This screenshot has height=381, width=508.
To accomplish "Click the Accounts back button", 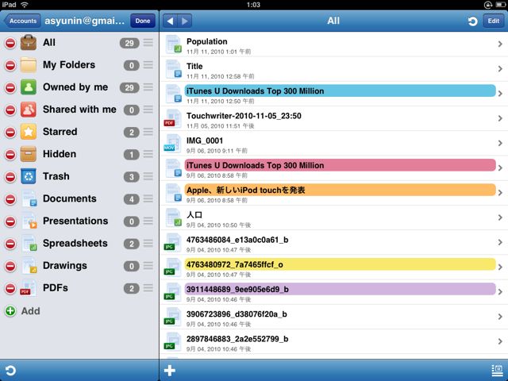I will click(x=21, y=21).
